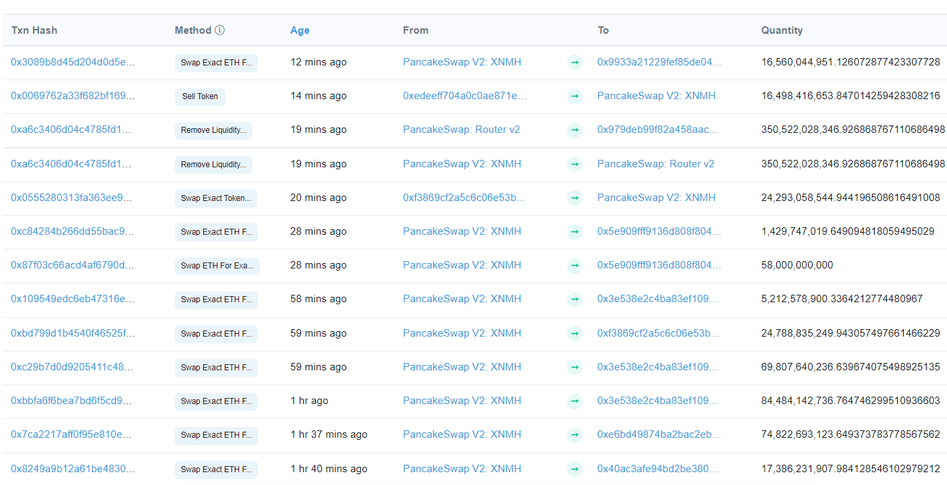Click the arrow icon in the 1 hr 37 mins ago row
The image size is (947, 485).
574,435
